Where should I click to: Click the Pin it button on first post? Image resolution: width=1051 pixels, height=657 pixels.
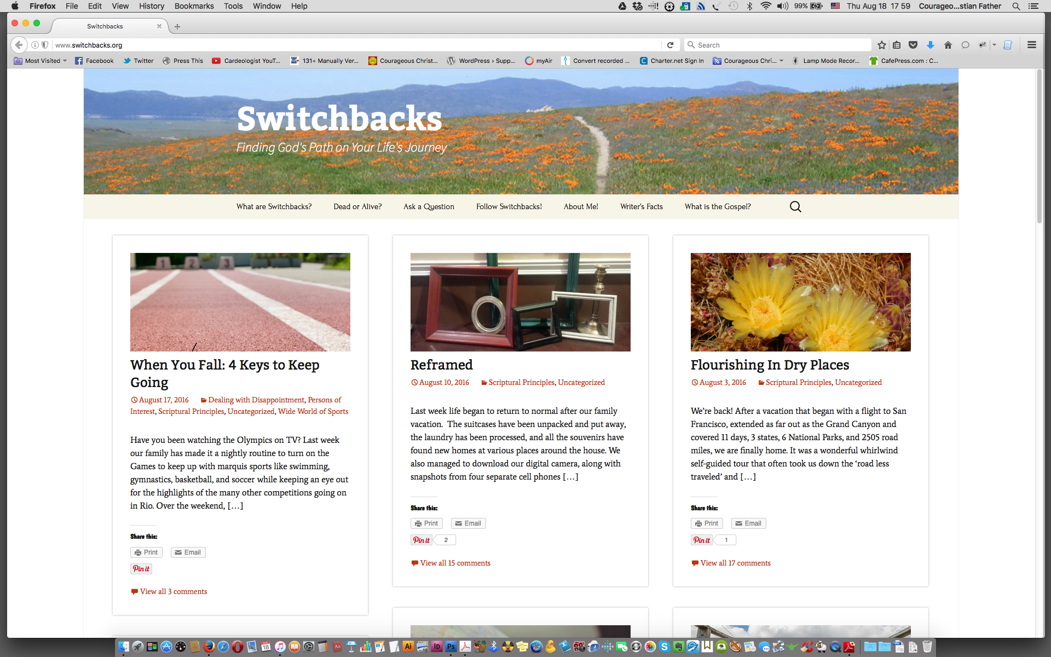tap(141, 568)
